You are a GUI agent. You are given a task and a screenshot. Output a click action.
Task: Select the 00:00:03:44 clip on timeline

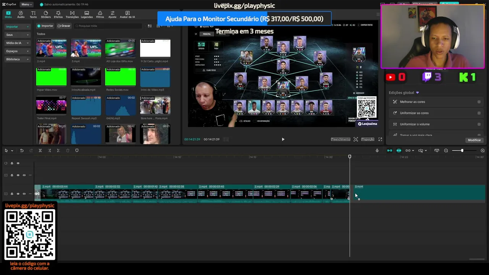(x=67, y=193)
